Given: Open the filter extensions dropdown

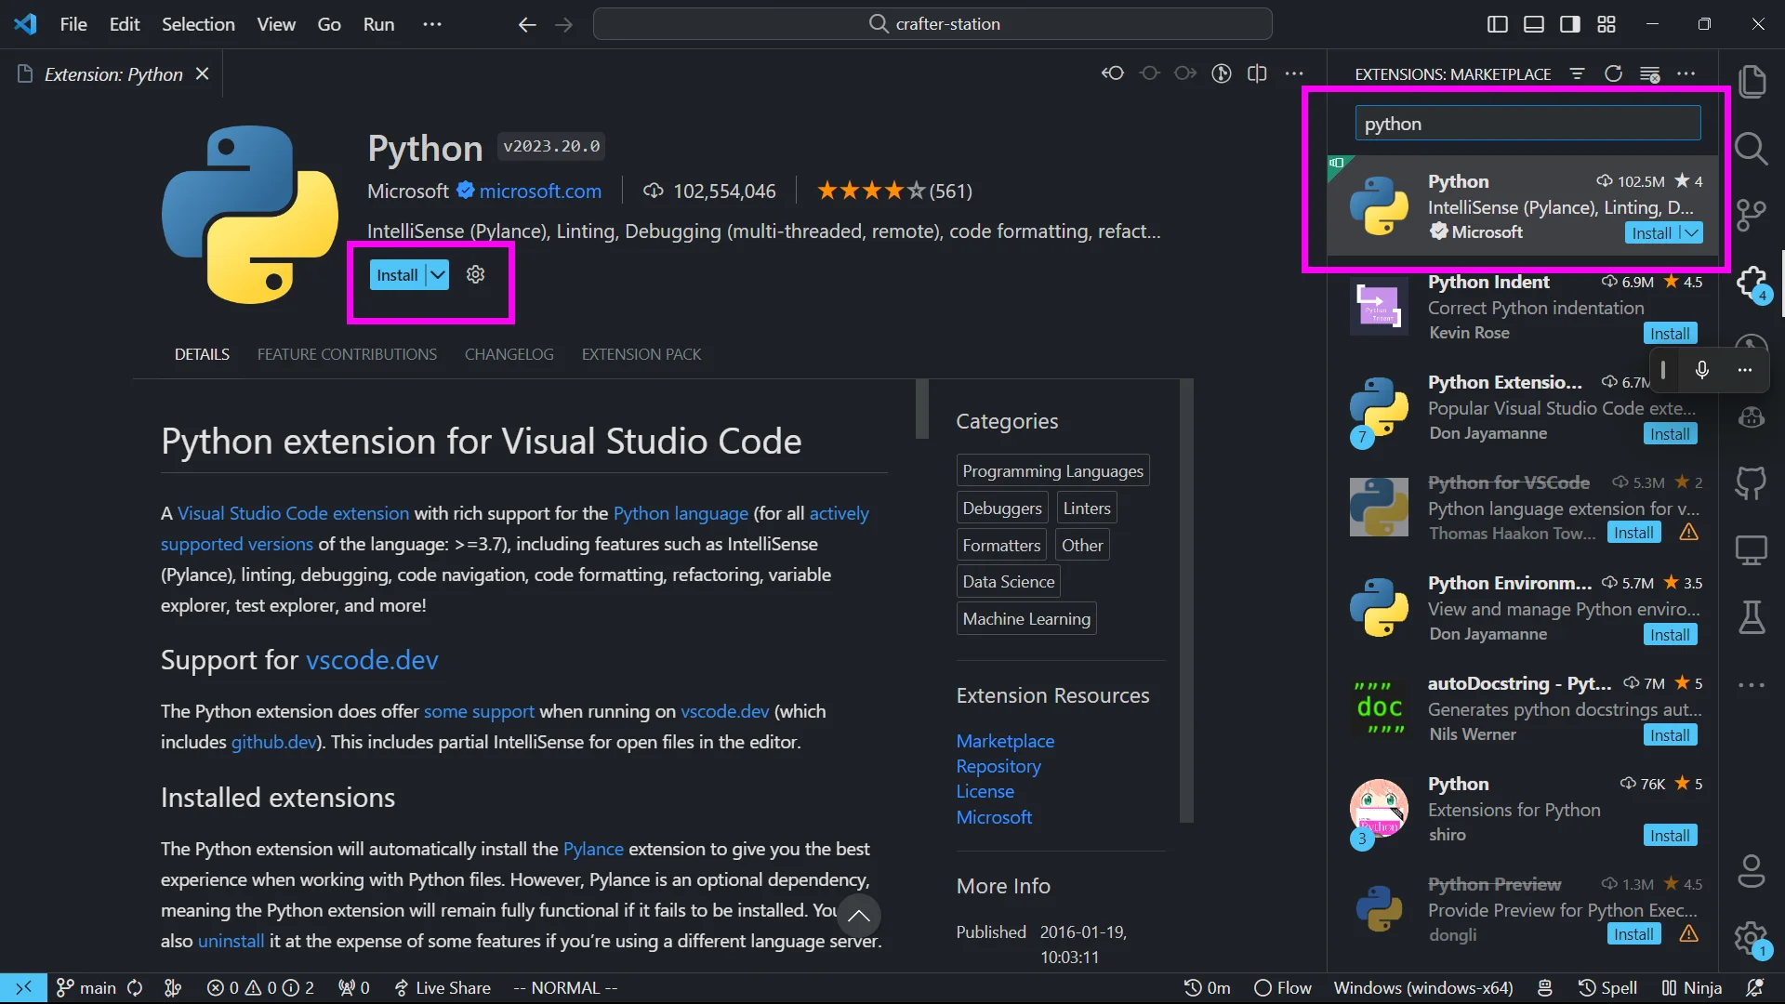Looking at the screenshot, I should [x=1577, y=74].
